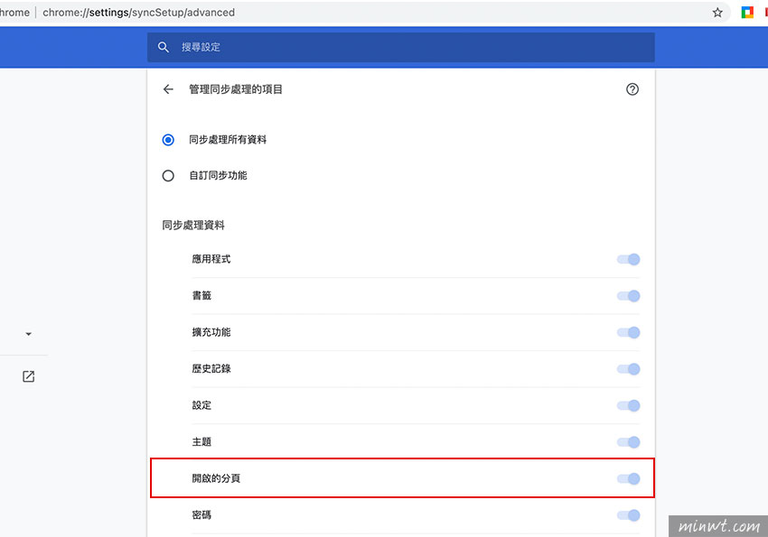Screen dimensions: 768x537
Task: Select 自訂同步功能 radio button
Action: 168,176
